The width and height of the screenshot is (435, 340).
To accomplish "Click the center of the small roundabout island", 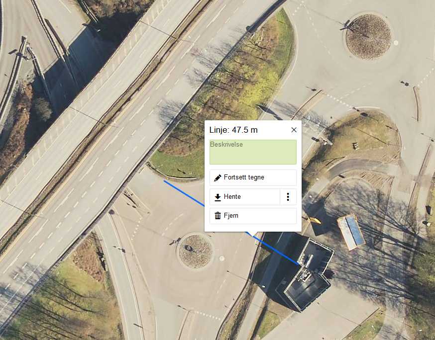I will [x=195, y=252].
